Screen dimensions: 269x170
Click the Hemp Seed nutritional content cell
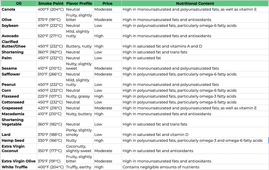(192, 141)
